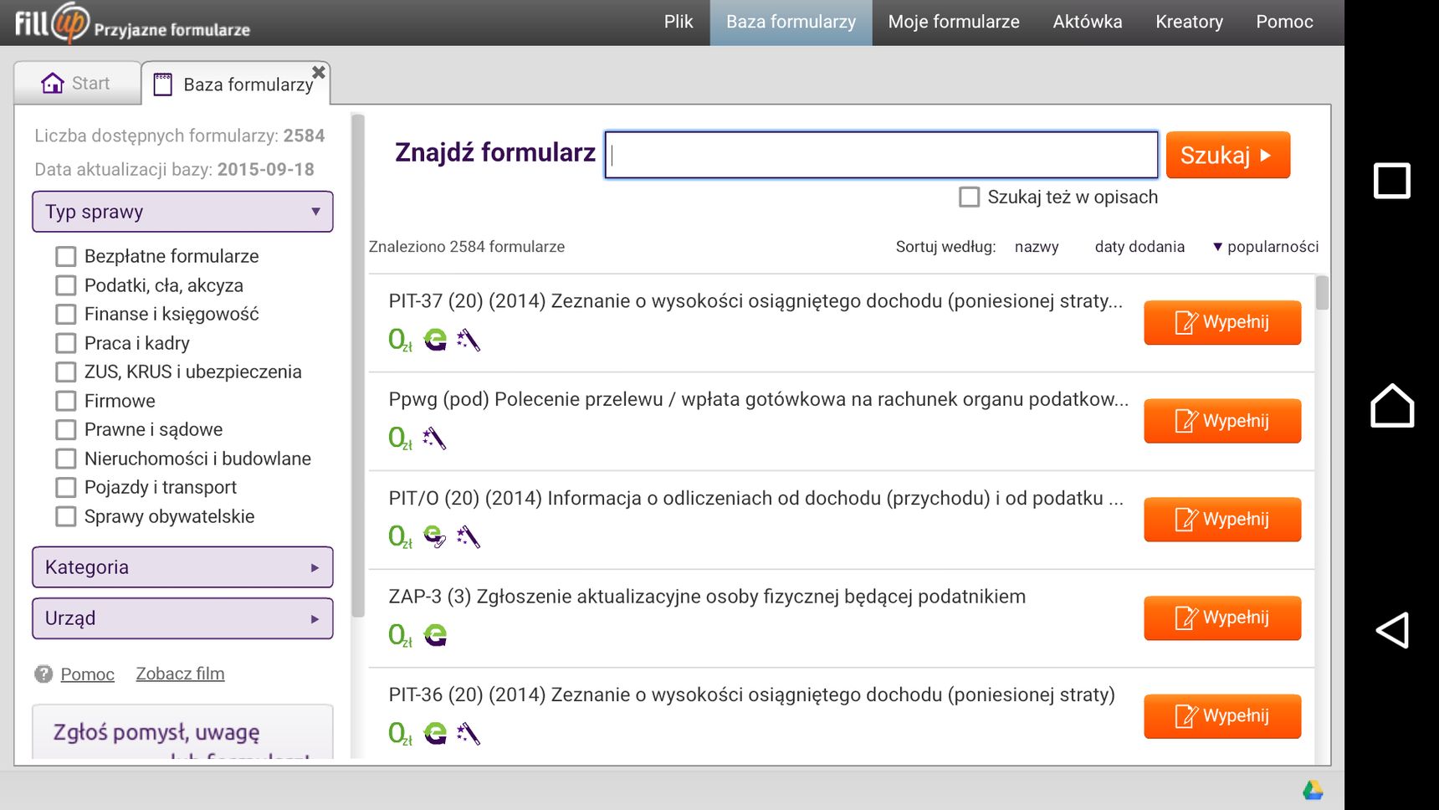This screenshot has width=1439, height=810.
Task: Sort results by nazwy
Action: [1037, 247]
